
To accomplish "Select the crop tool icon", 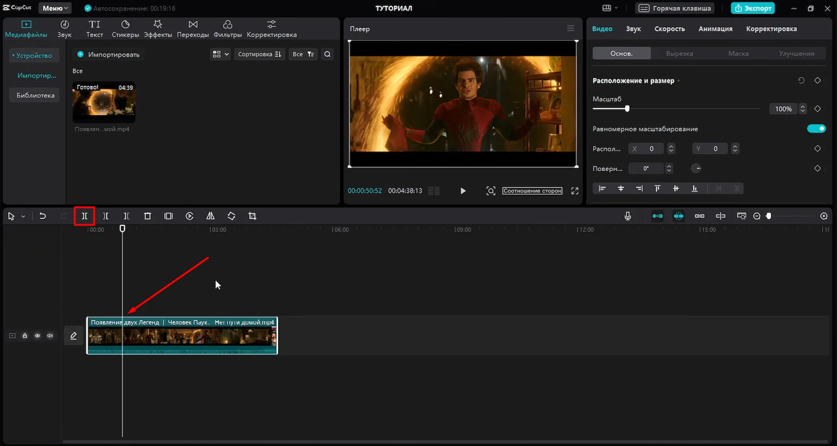I will (252, 216).
